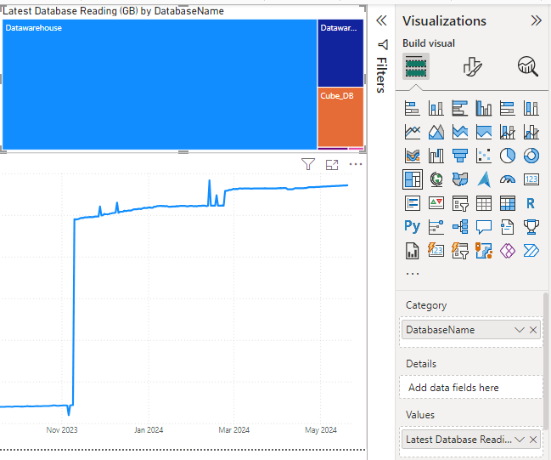Choose the Funnel chart visual
Image resolution: width=551 pixels, height=460 pixels.
[x=460, y=156]
